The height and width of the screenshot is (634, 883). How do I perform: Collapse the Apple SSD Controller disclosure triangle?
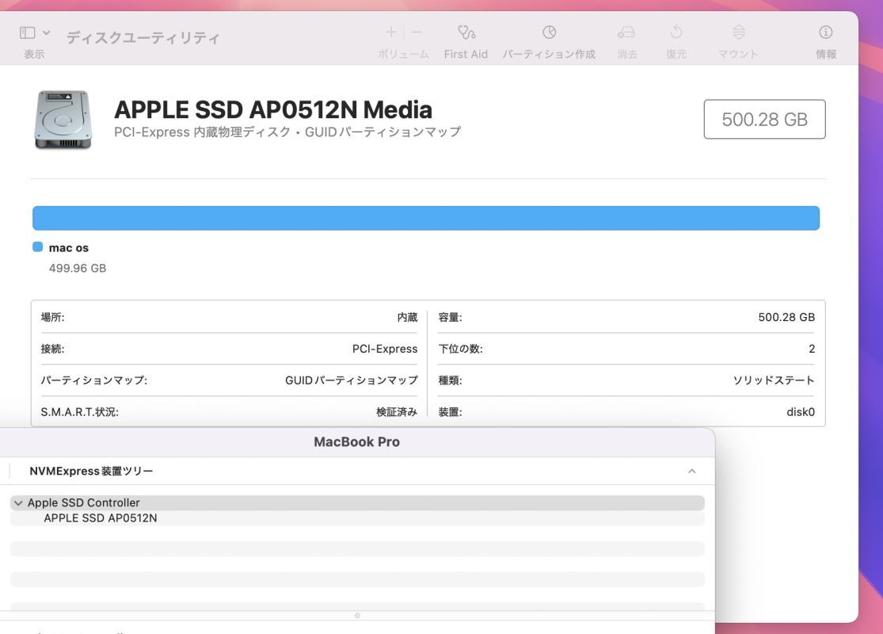pos(18,503)
